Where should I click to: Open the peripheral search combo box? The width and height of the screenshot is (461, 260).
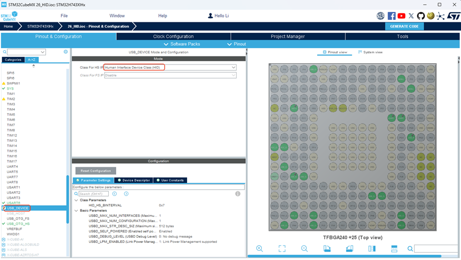(x=27, y=52)
